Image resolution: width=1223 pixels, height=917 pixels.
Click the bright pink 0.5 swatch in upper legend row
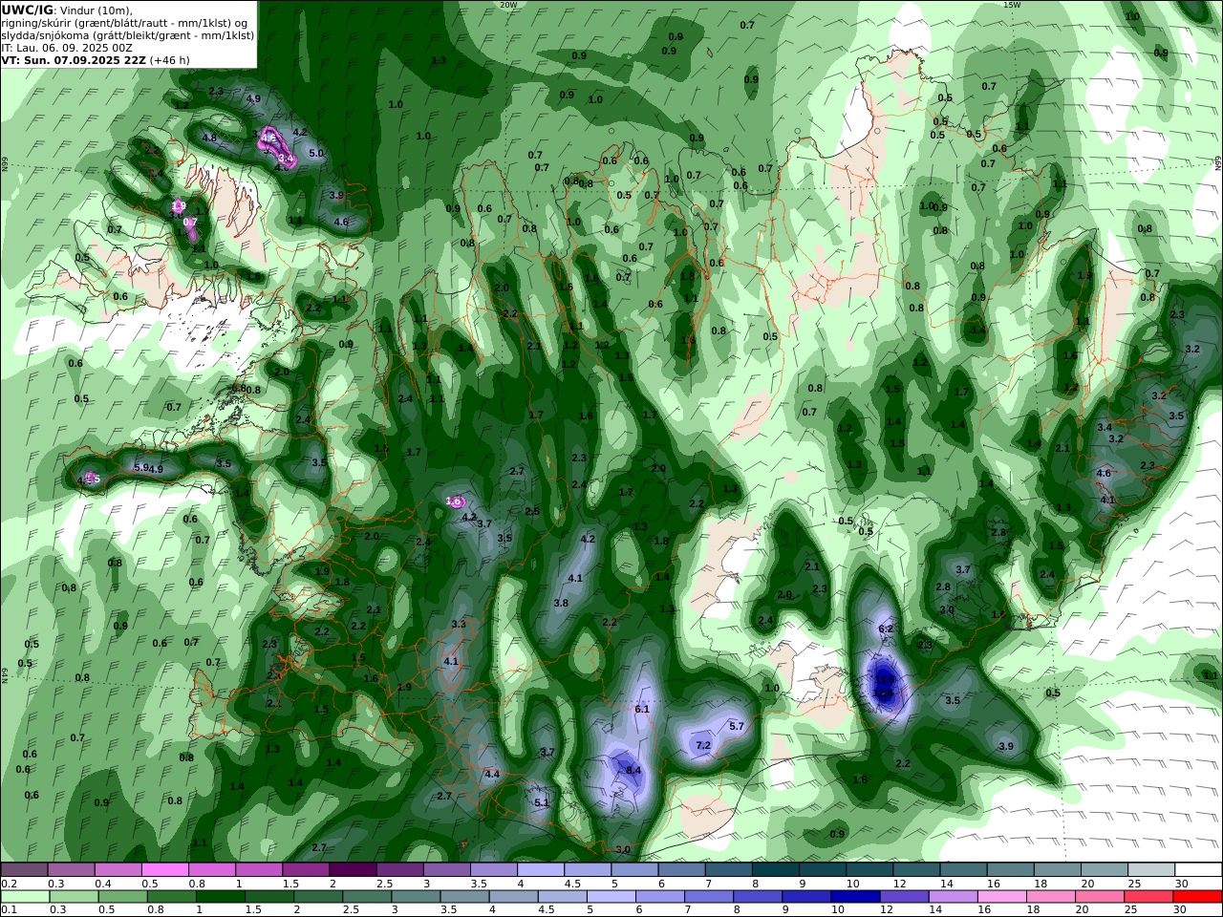coord(164,870)
